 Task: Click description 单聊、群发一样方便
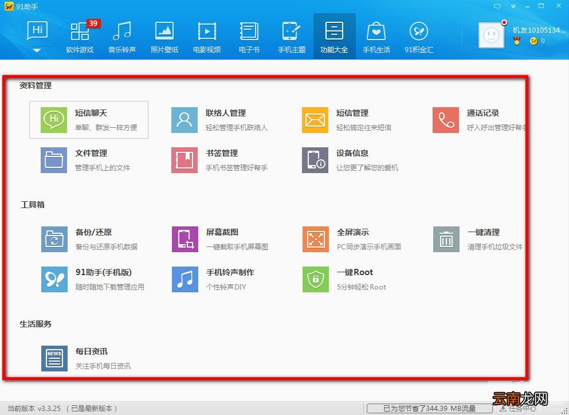point(106,127)
